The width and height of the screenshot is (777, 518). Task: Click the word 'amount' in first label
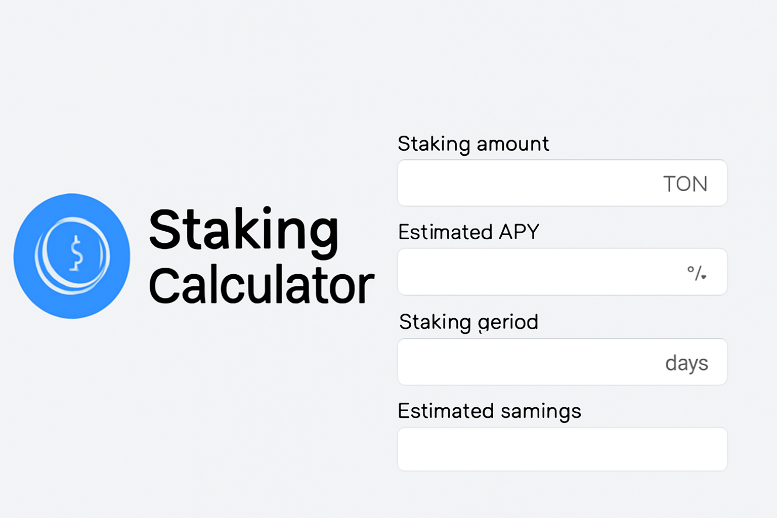coord(512,145)
